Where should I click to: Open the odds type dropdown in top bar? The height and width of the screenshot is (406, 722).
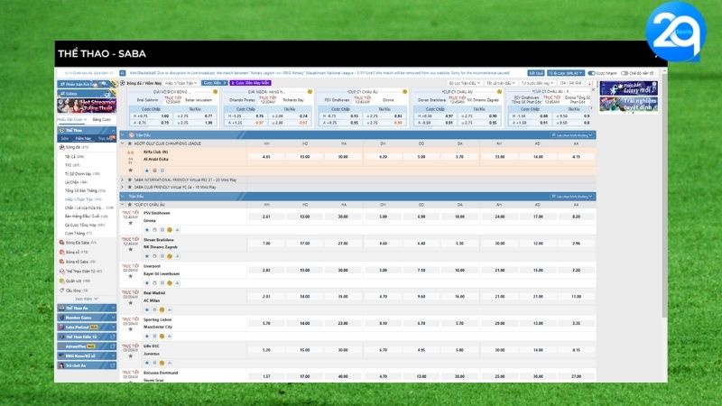[566, 73]
